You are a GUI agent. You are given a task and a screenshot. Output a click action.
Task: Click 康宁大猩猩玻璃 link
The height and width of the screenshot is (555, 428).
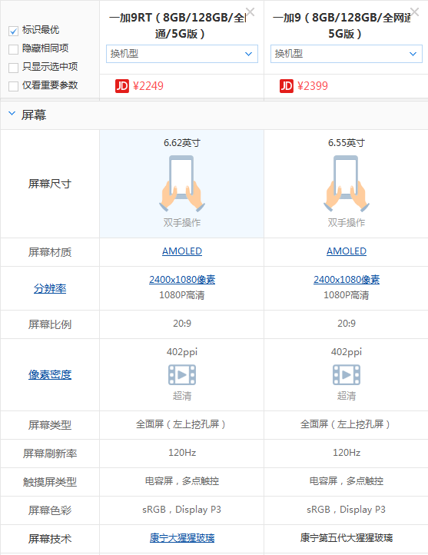pyautogui.click(x=182, y=538)
